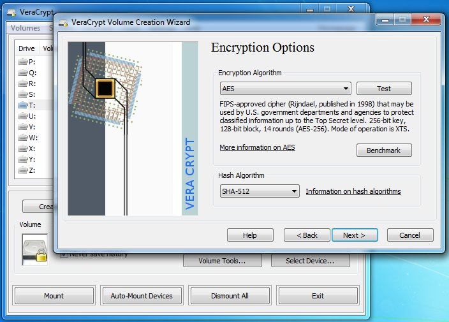The image size is (449, 322).
Task: Cancel the Volume Creation Wizard
Action: 410,235
